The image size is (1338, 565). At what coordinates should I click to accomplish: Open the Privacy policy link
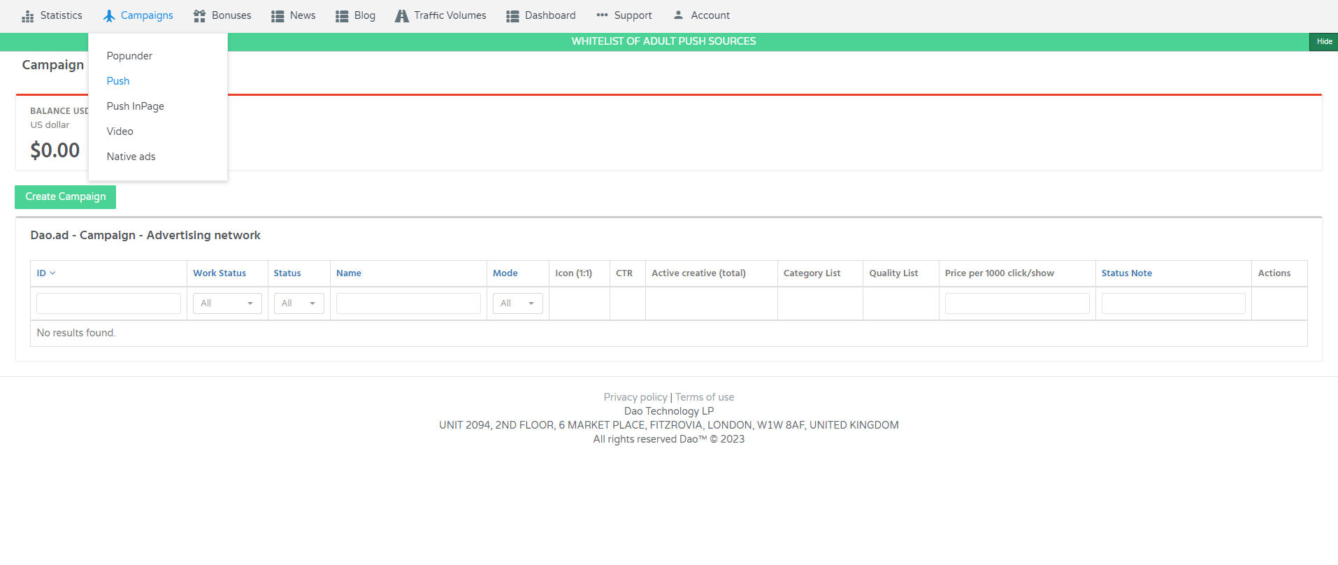[635, 397]
